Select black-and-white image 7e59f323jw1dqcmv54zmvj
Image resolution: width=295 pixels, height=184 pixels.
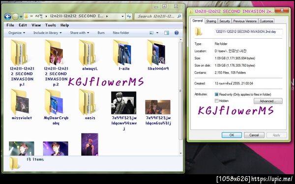click(x=124, y=111)
